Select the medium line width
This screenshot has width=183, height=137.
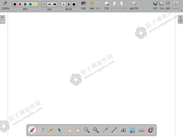pos(49,4)
